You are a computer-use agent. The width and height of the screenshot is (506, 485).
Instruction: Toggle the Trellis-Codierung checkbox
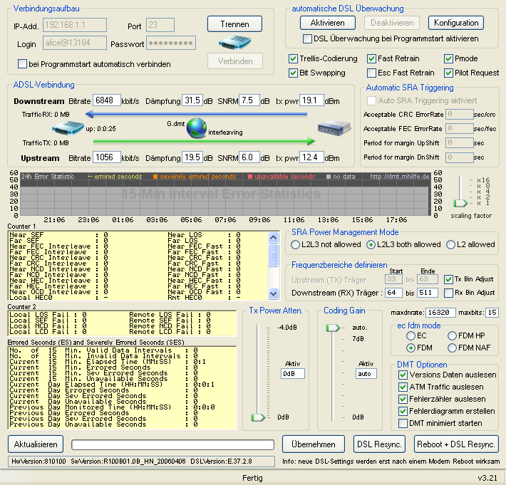294,58
